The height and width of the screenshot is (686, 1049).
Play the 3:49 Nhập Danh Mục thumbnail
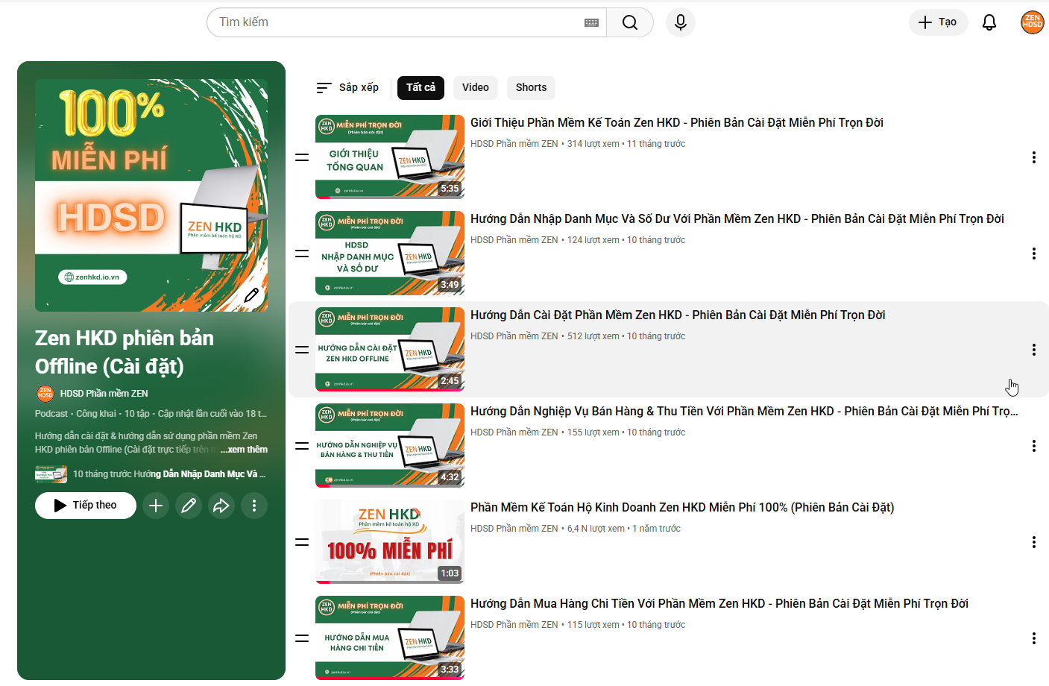pos(390,254)
